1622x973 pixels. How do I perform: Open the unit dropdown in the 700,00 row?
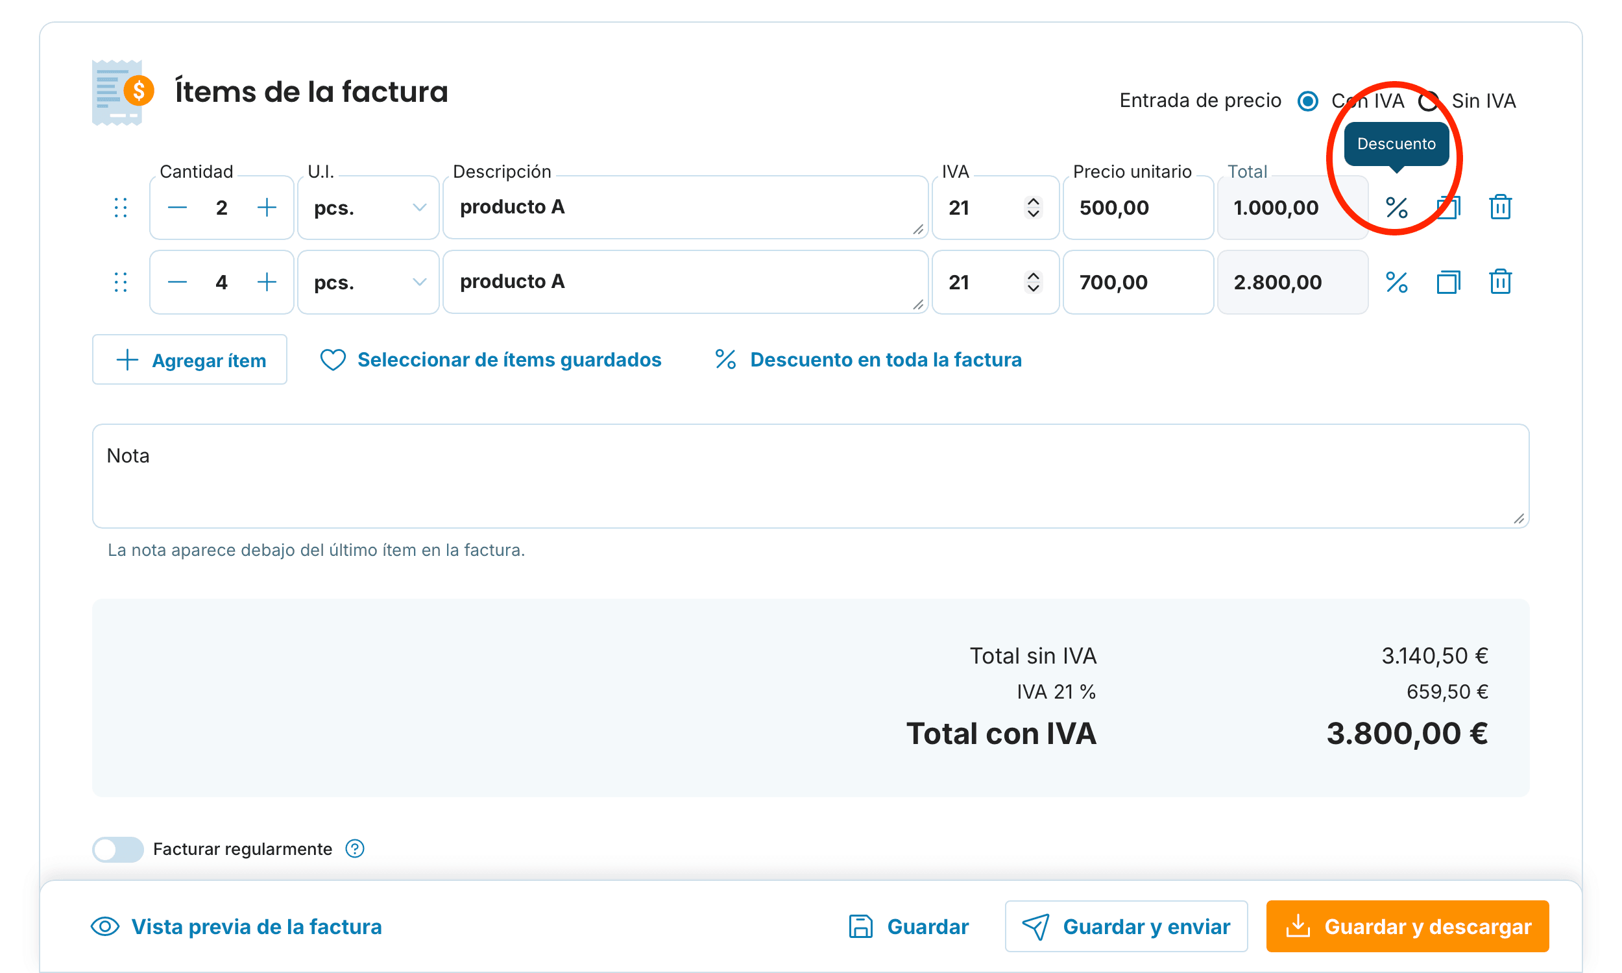pos(369,283)
